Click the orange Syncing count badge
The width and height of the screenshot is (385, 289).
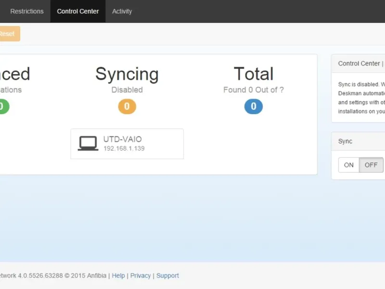[127, 106]
